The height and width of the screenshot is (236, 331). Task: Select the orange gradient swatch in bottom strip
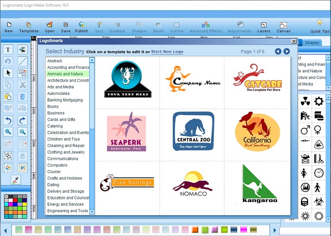click(x=195, y=229)
